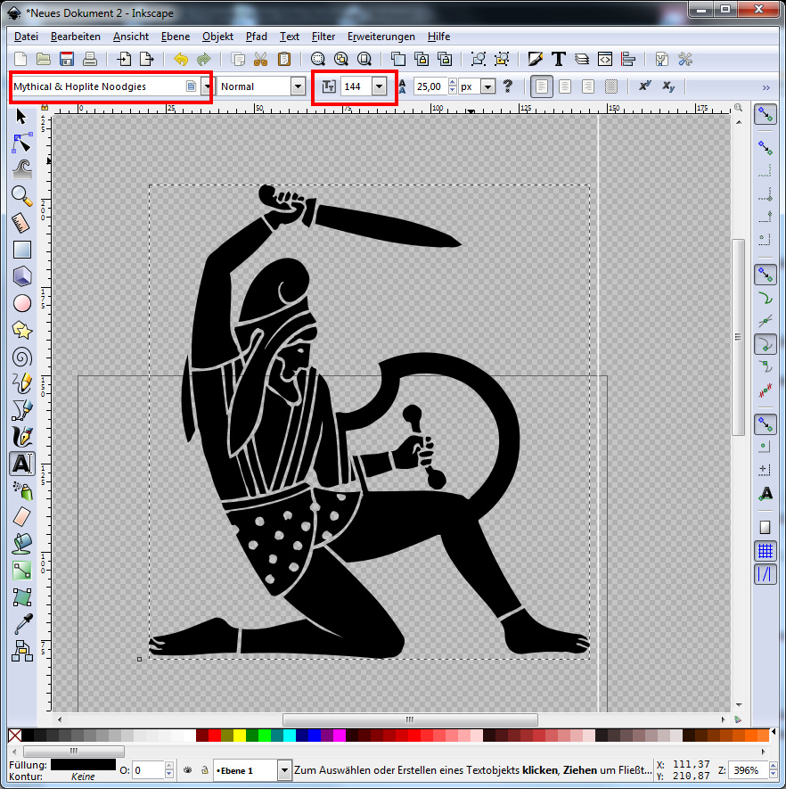Open the font family dropdown list
Viewport: 786px width, 789px height.
[x=207, y=86]
